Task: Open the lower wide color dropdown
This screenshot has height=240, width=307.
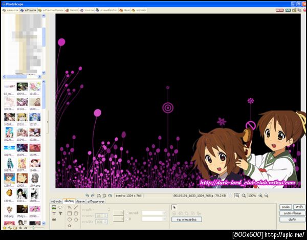Action: [x=154, y=219]
